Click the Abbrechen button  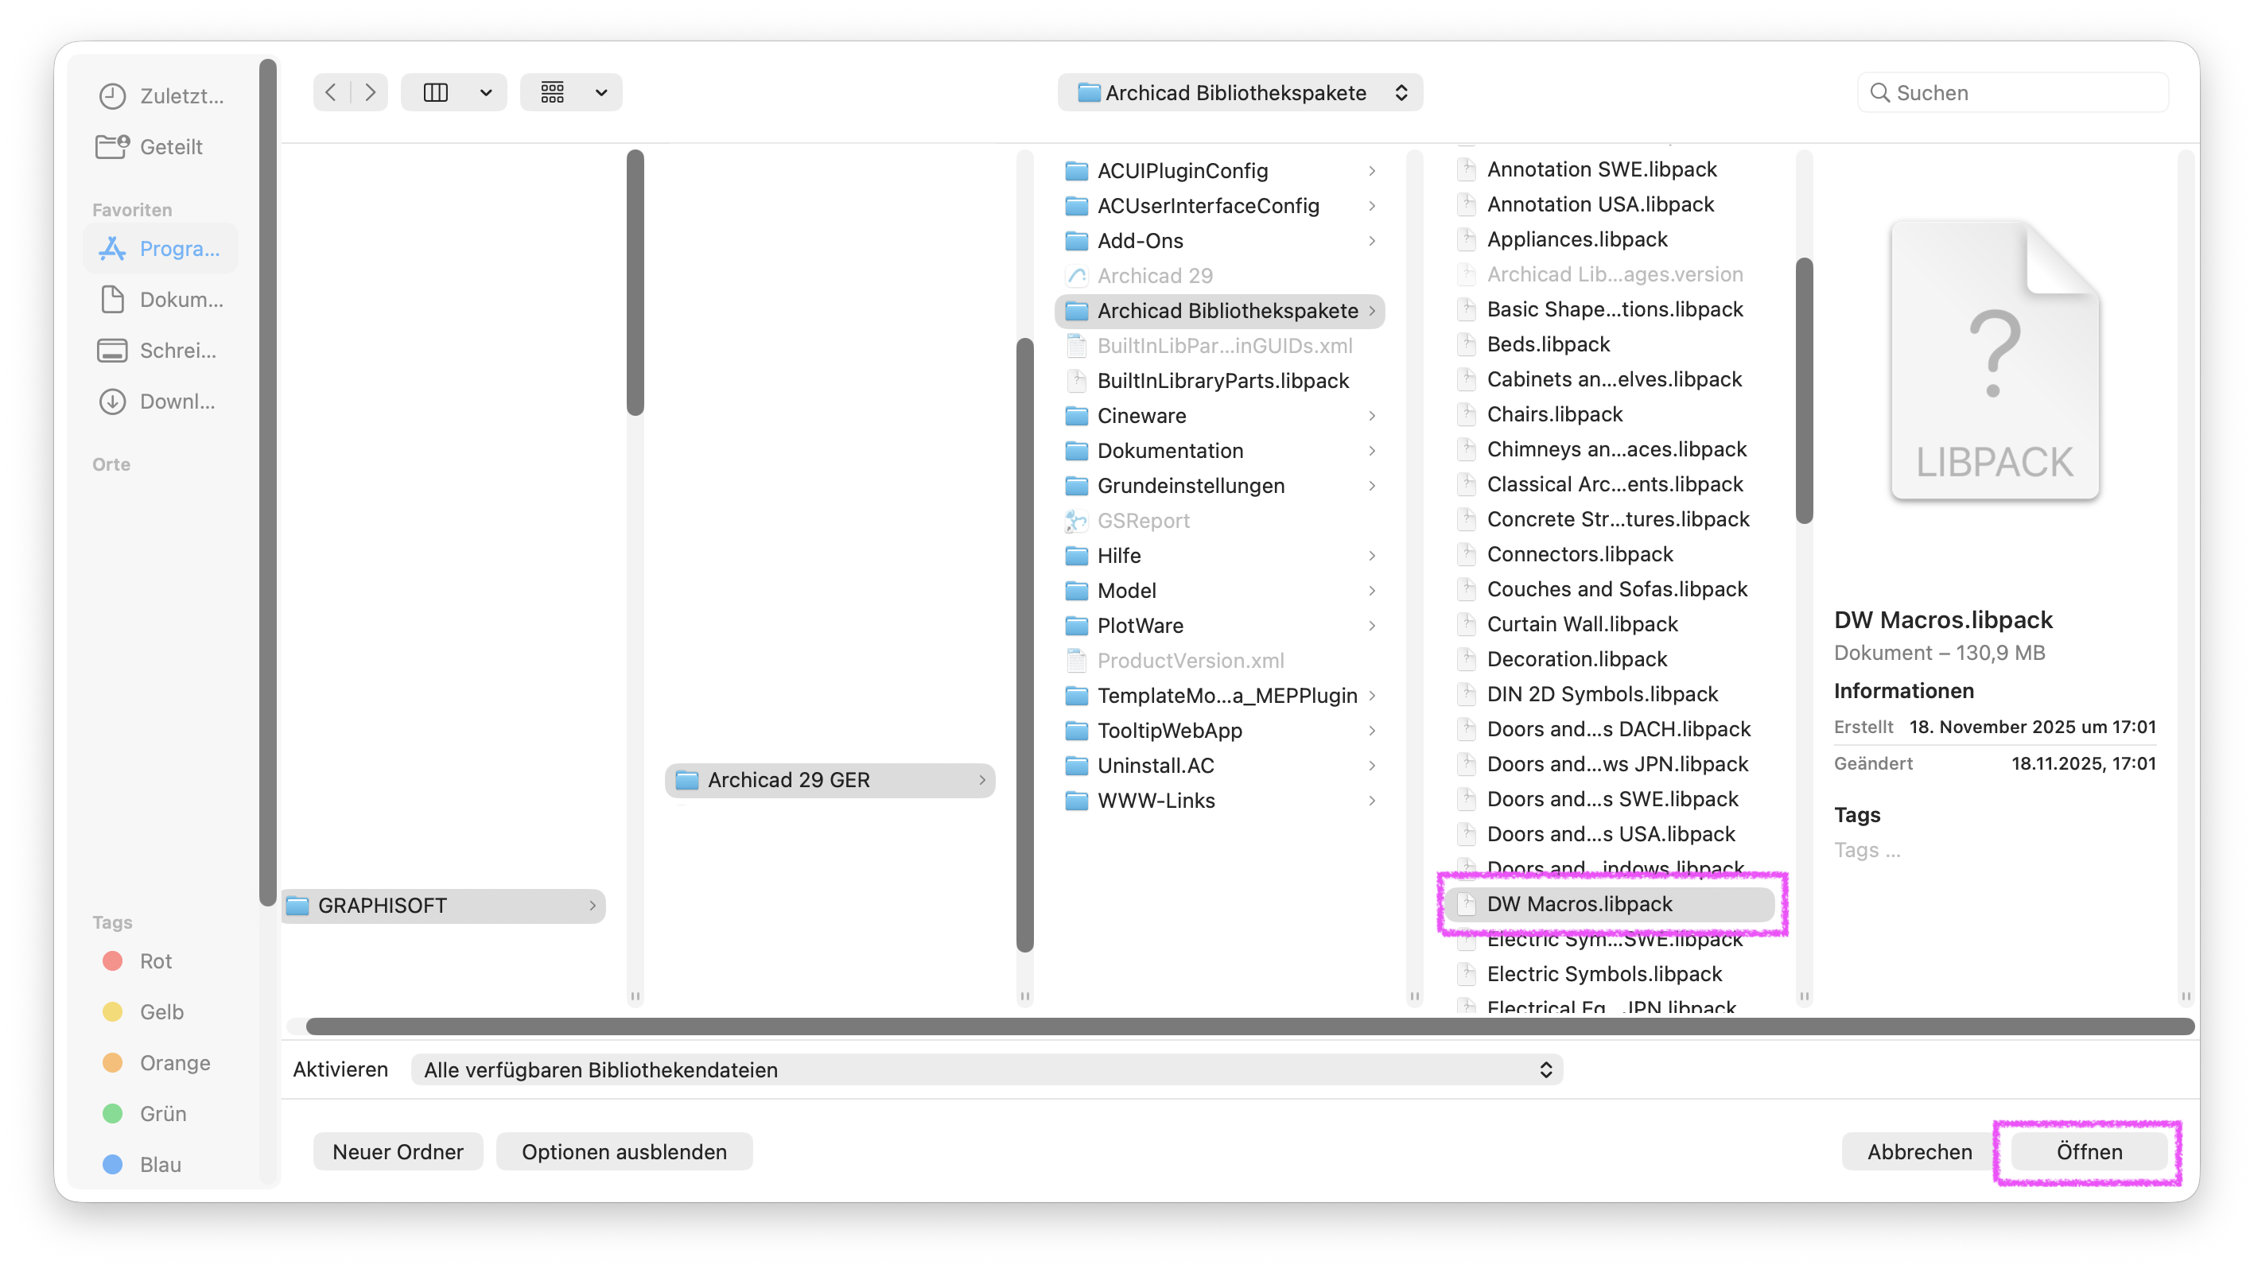(x=1920, y=1152)
